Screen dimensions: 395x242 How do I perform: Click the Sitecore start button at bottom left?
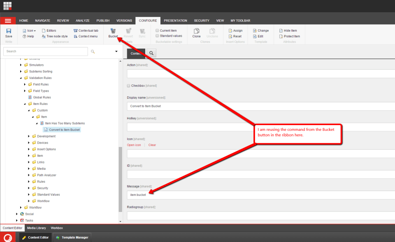[x=7, y=237]
